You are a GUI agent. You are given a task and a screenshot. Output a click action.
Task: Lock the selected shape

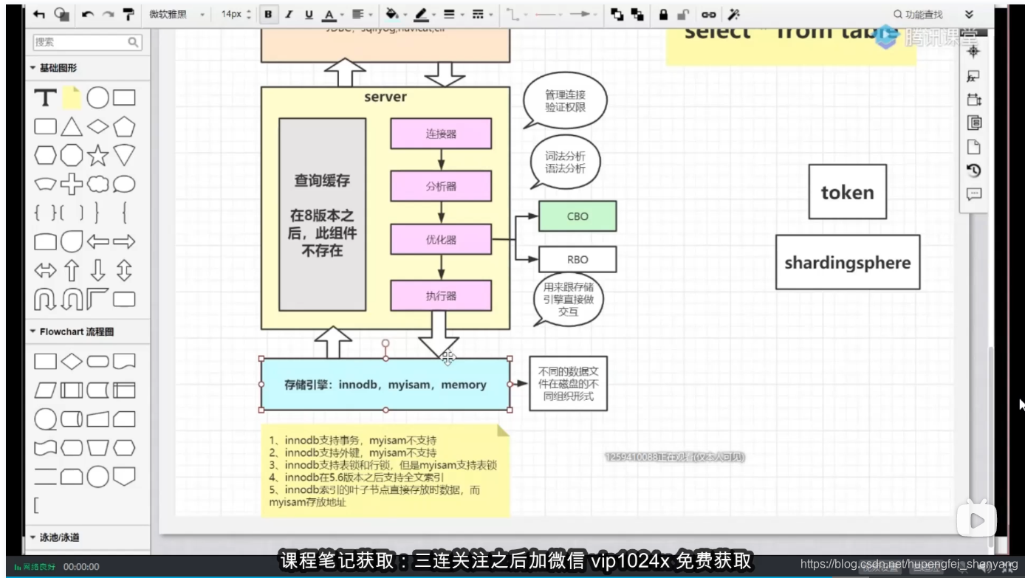[x=665, y=14]
